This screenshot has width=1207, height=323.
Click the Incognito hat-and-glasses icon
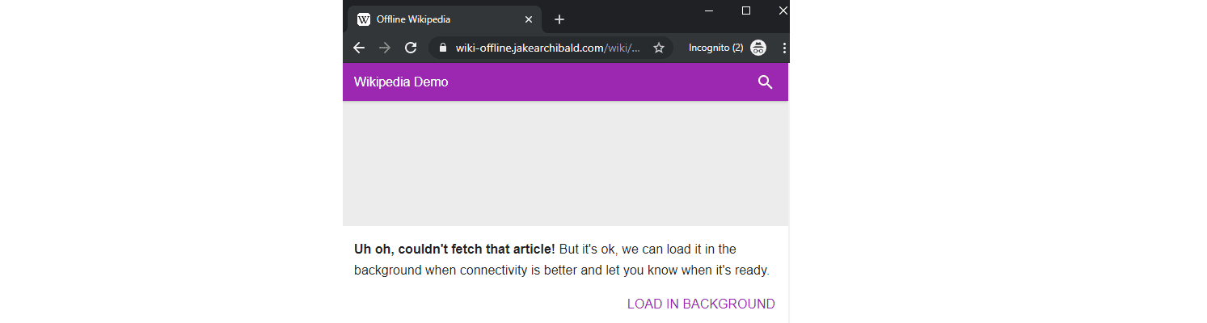point(758,48)
